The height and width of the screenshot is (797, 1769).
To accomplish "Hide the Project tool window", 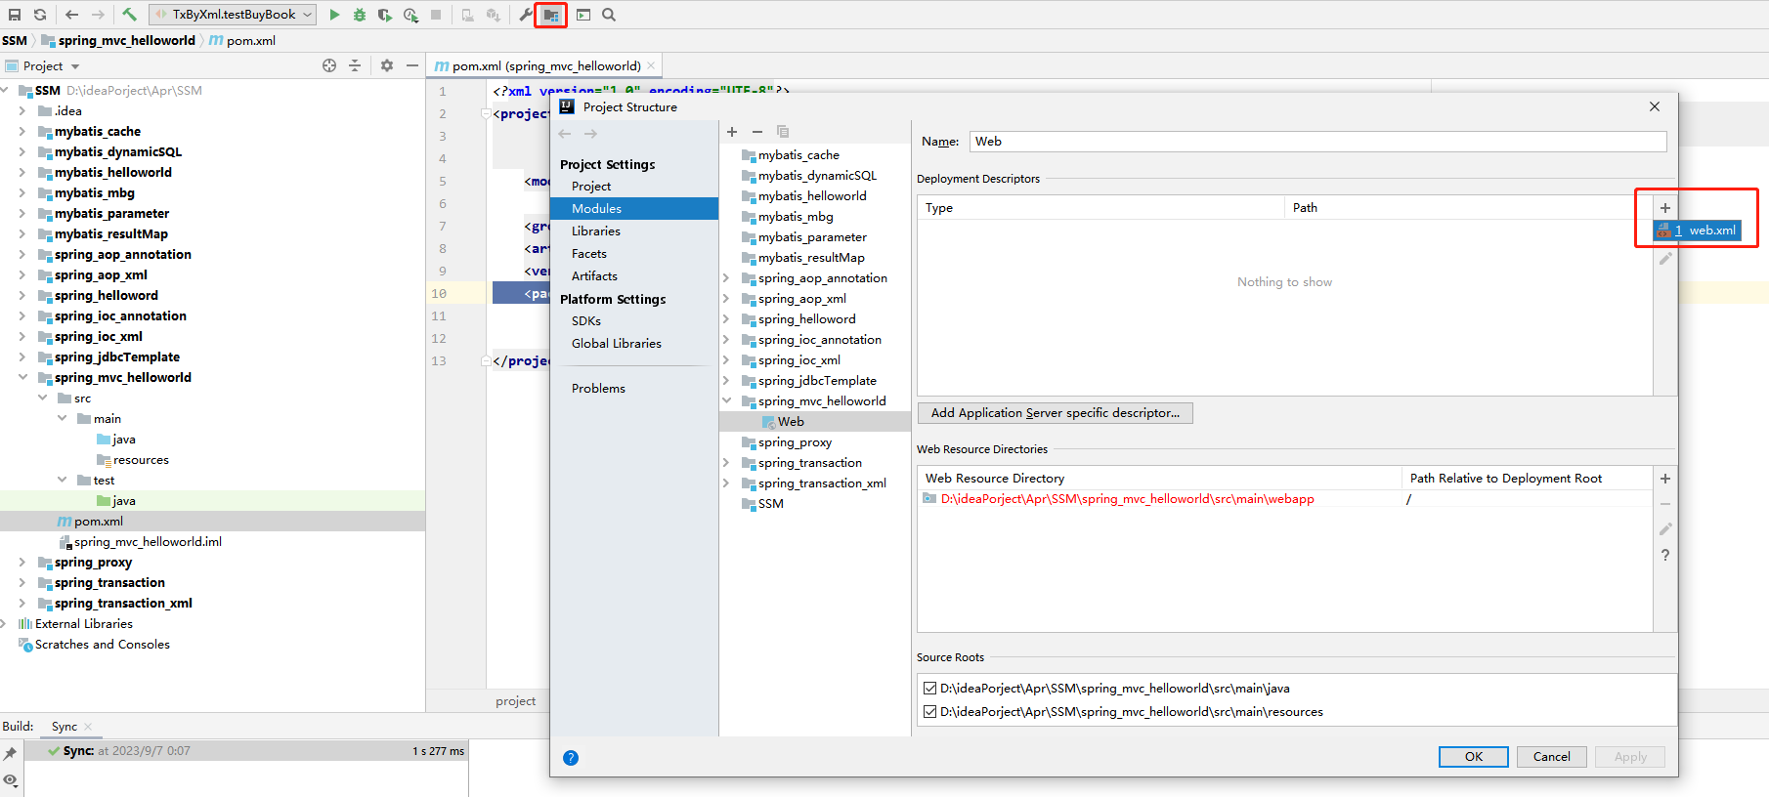I will tap(412, 65).
